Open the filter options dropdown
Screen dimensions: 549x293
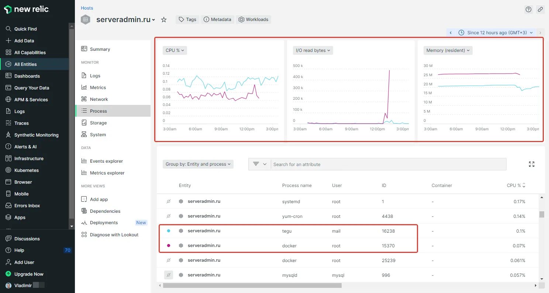(260, 164)
